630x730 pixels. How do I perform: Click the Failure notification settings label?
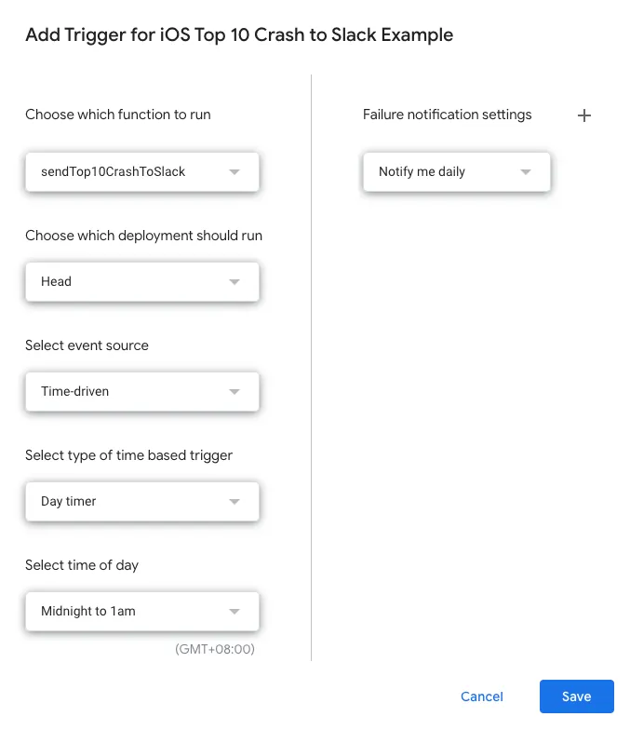point(448,115)
